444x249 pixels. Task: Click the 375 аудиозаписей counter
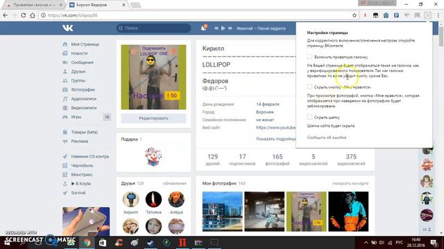(x=351, y=160)
